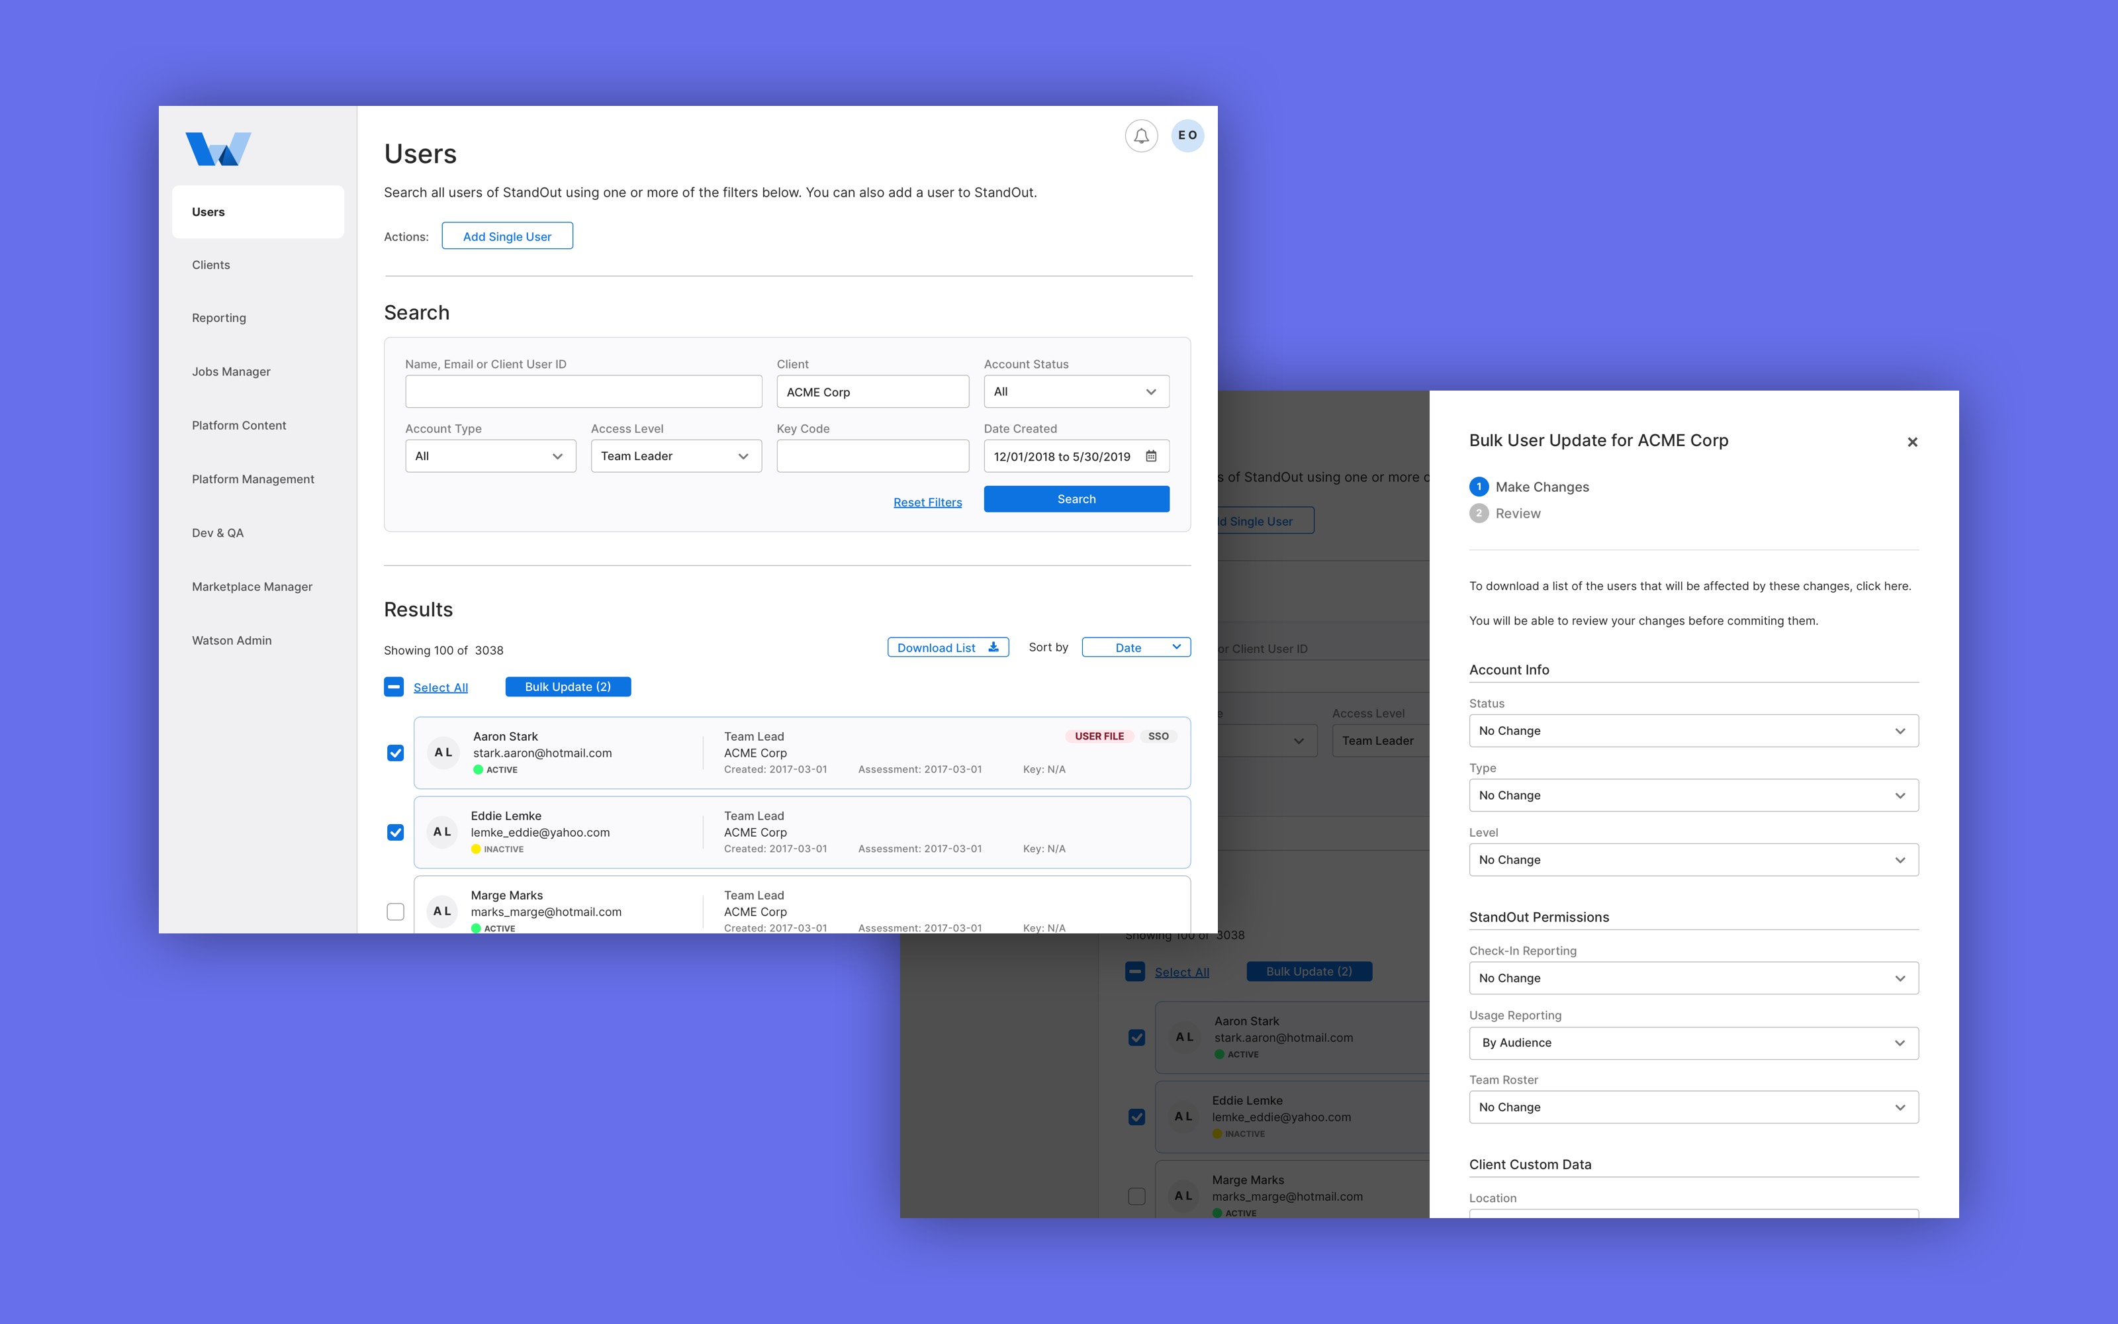The image size is (2118, 1324).
Task: Select Users in the sidebar
Action: [x=257, y=212]
